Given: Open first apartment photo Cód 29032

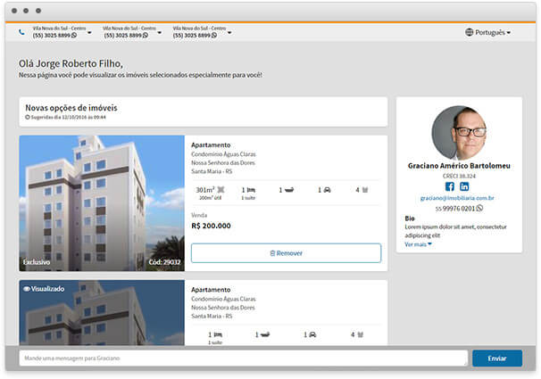Looking at the screenshot, I should [x=102, y=203].
